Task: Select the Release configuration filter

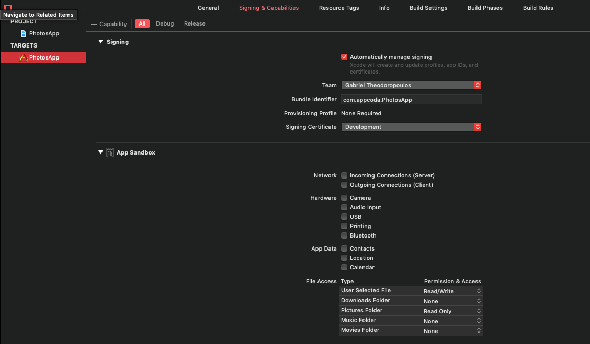Action: [195, 23]
